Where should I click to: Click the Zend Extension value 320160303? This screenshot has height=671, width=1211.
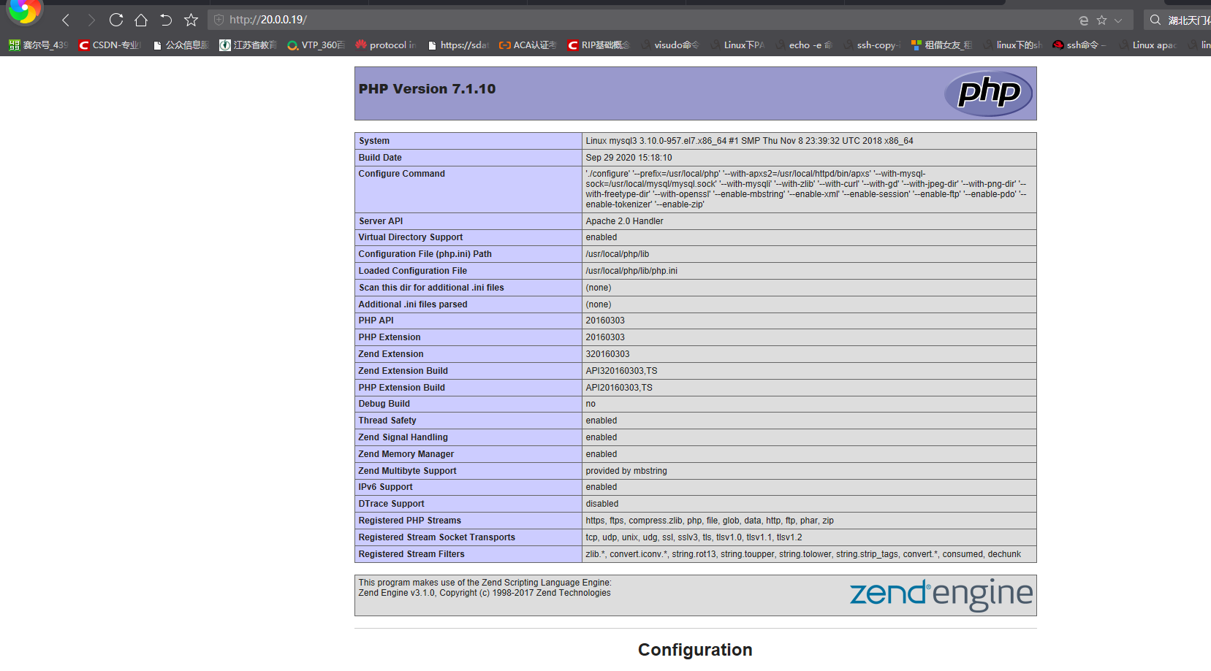(x=607, y=354)
